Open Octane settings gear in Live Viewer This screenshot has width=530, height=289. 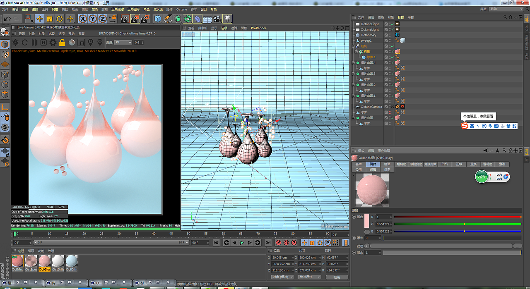click(x=53, y=42)
